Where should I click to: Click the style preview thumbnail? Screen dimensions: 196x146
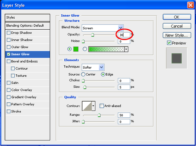176,58
